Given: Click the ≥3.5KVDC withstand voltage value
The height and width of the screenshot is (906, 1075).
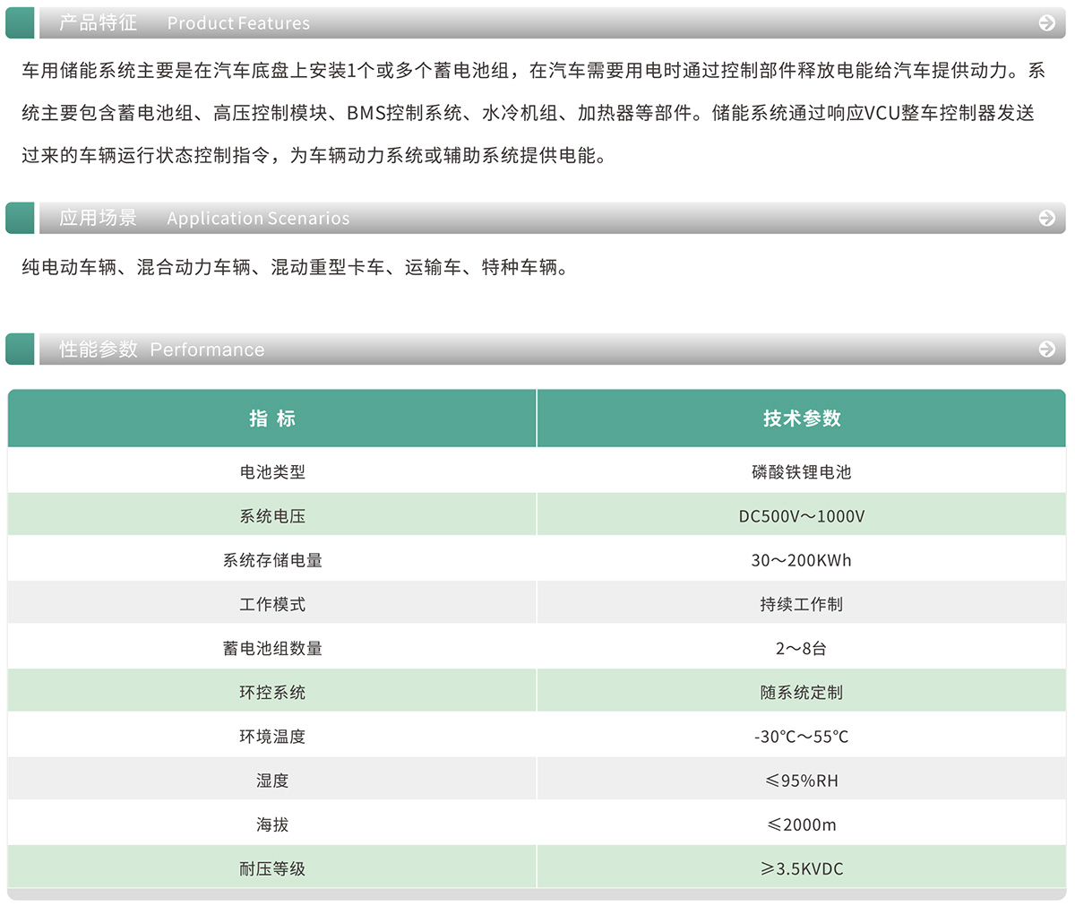Looking at the screenshot, I should [x=802, y=868].
